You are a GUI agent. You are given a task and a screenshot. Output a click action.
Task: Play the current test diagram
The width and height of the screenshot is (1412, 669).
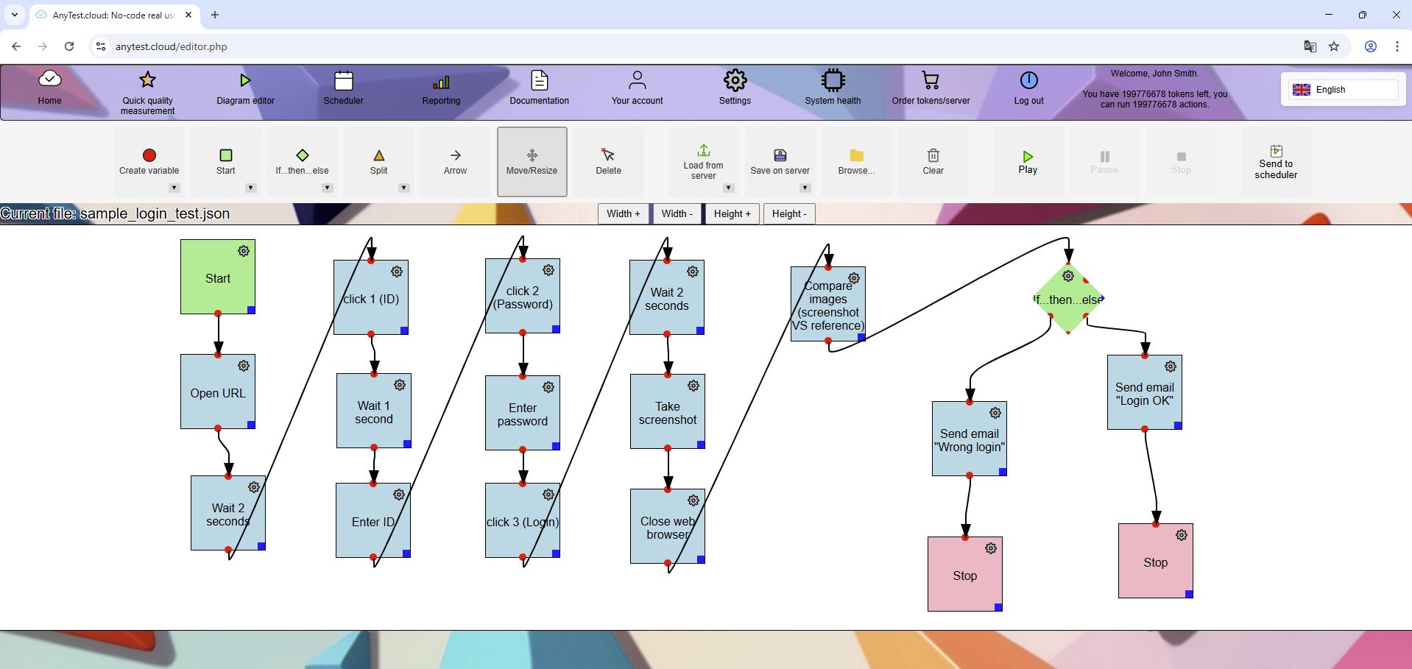(1027, 160)
